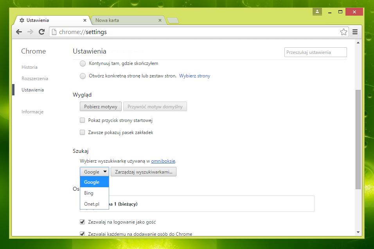374x249 pixels.
Task: Close the Ustawienia tab
Action: click(85, 20)
